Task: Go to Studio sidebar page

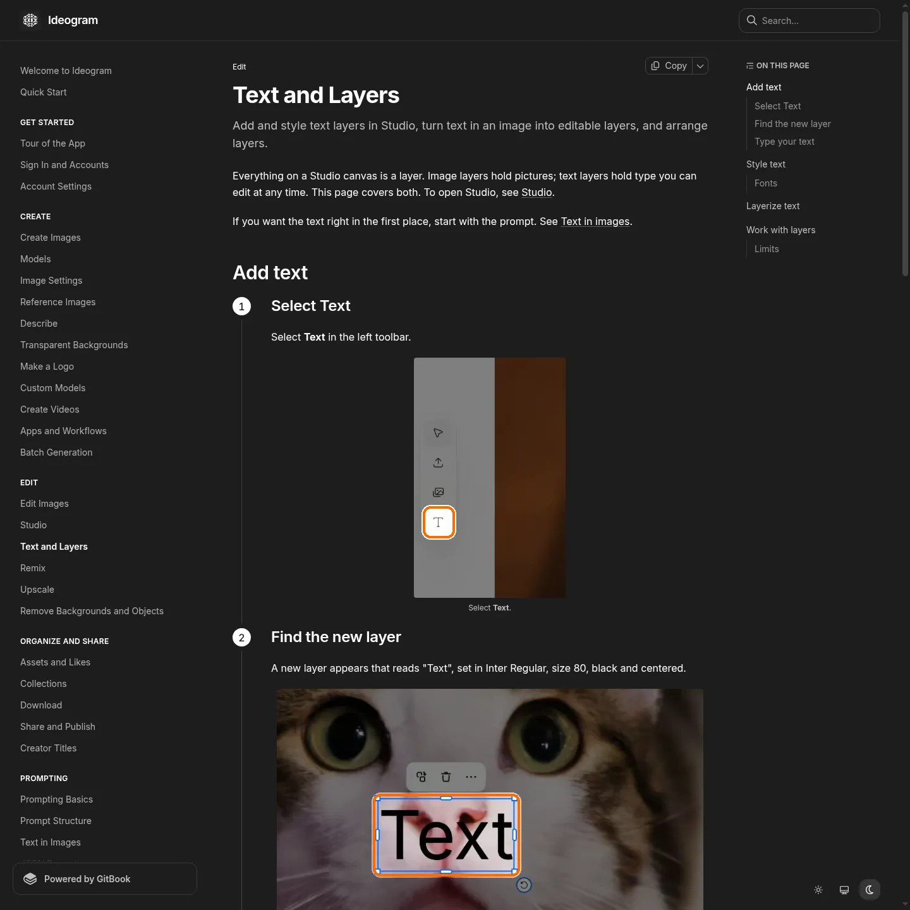Action: pyautogui.click(x=33, y=525)
